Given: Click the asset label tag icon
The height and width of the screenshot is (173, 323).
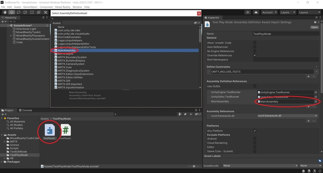Looking at the screenshot, I should click(320, 161).
